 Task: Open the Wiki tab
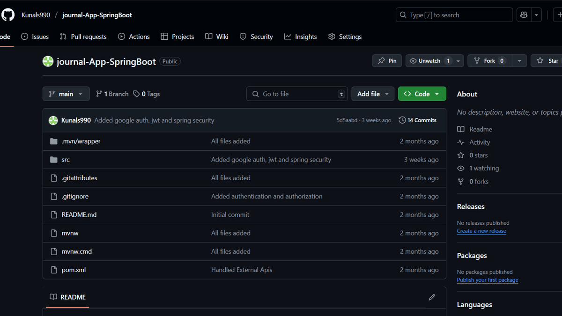pyautogui.click(x=217, y=37)
